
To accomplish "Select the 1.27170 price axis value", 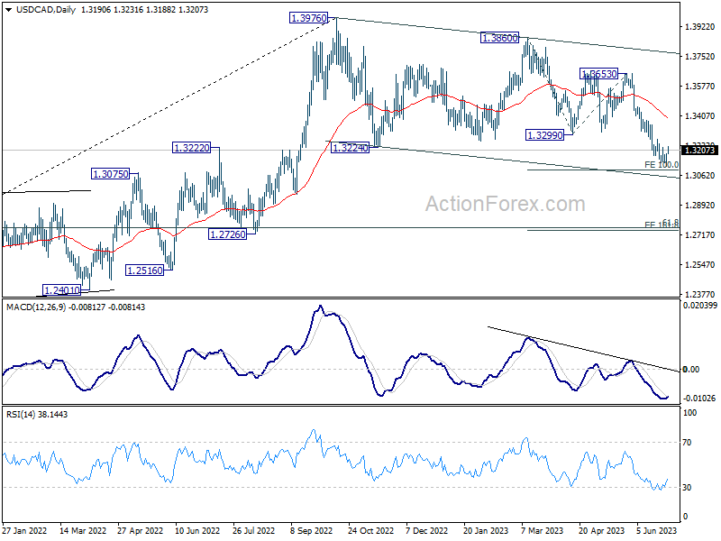I will 700,235.
